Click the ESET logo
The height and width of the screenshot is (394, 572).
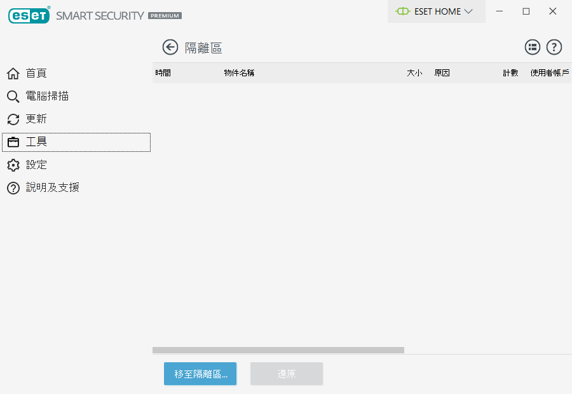29,15
